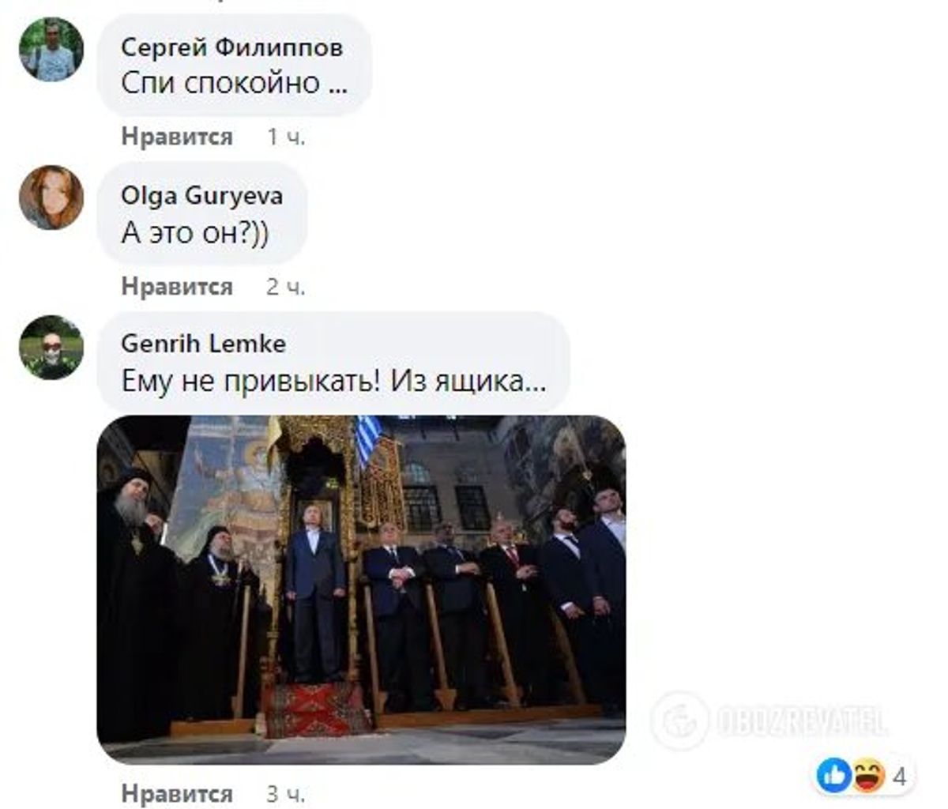Screen dimensions: 948x809
Task: Click the comment bubble 'Спи спокойно ...'
Action: (235, 66)
